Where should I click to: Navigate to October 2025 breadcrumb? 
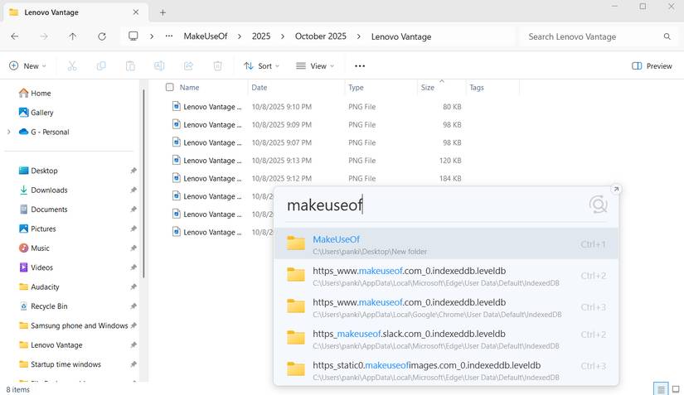tap(321, 36)
